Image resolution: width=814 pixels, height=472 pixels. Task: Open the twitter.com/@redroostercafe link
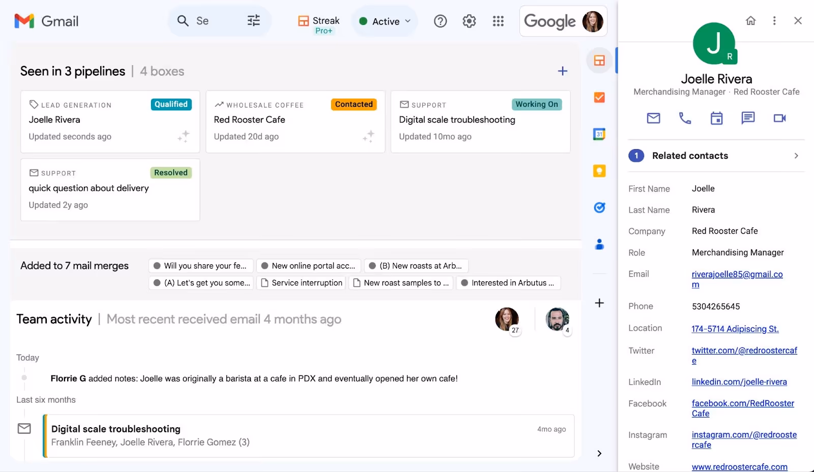coord(744,356)
